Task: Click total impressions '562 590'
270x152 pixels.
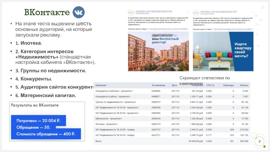Action: point(244,141)
